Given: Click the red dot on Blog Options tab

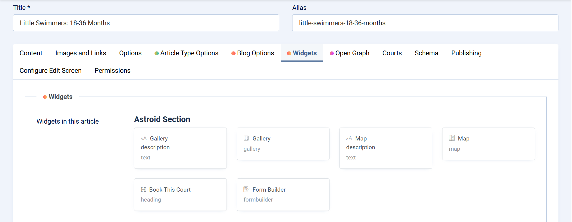Looking at the screenshot, I should [x=233, y=53].
